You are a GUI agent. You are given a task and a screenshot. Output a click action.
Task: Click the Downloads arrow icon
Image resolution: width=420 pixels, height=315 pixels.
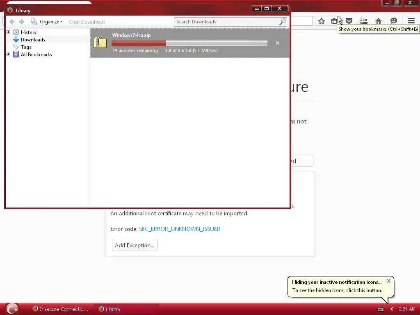[16, 40]
